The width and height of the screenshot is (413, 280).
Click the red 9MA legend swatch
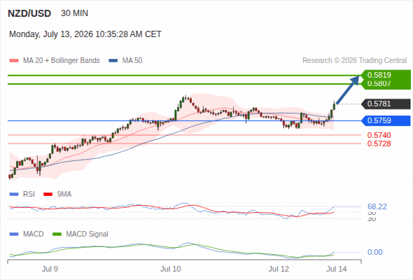[x=48, y=195]
